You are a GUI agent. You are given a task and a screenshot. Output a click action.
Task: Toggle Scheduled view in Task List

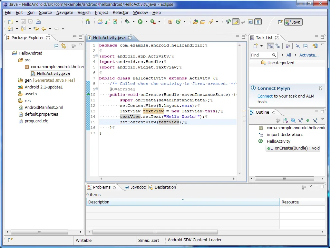click(278, 46)
